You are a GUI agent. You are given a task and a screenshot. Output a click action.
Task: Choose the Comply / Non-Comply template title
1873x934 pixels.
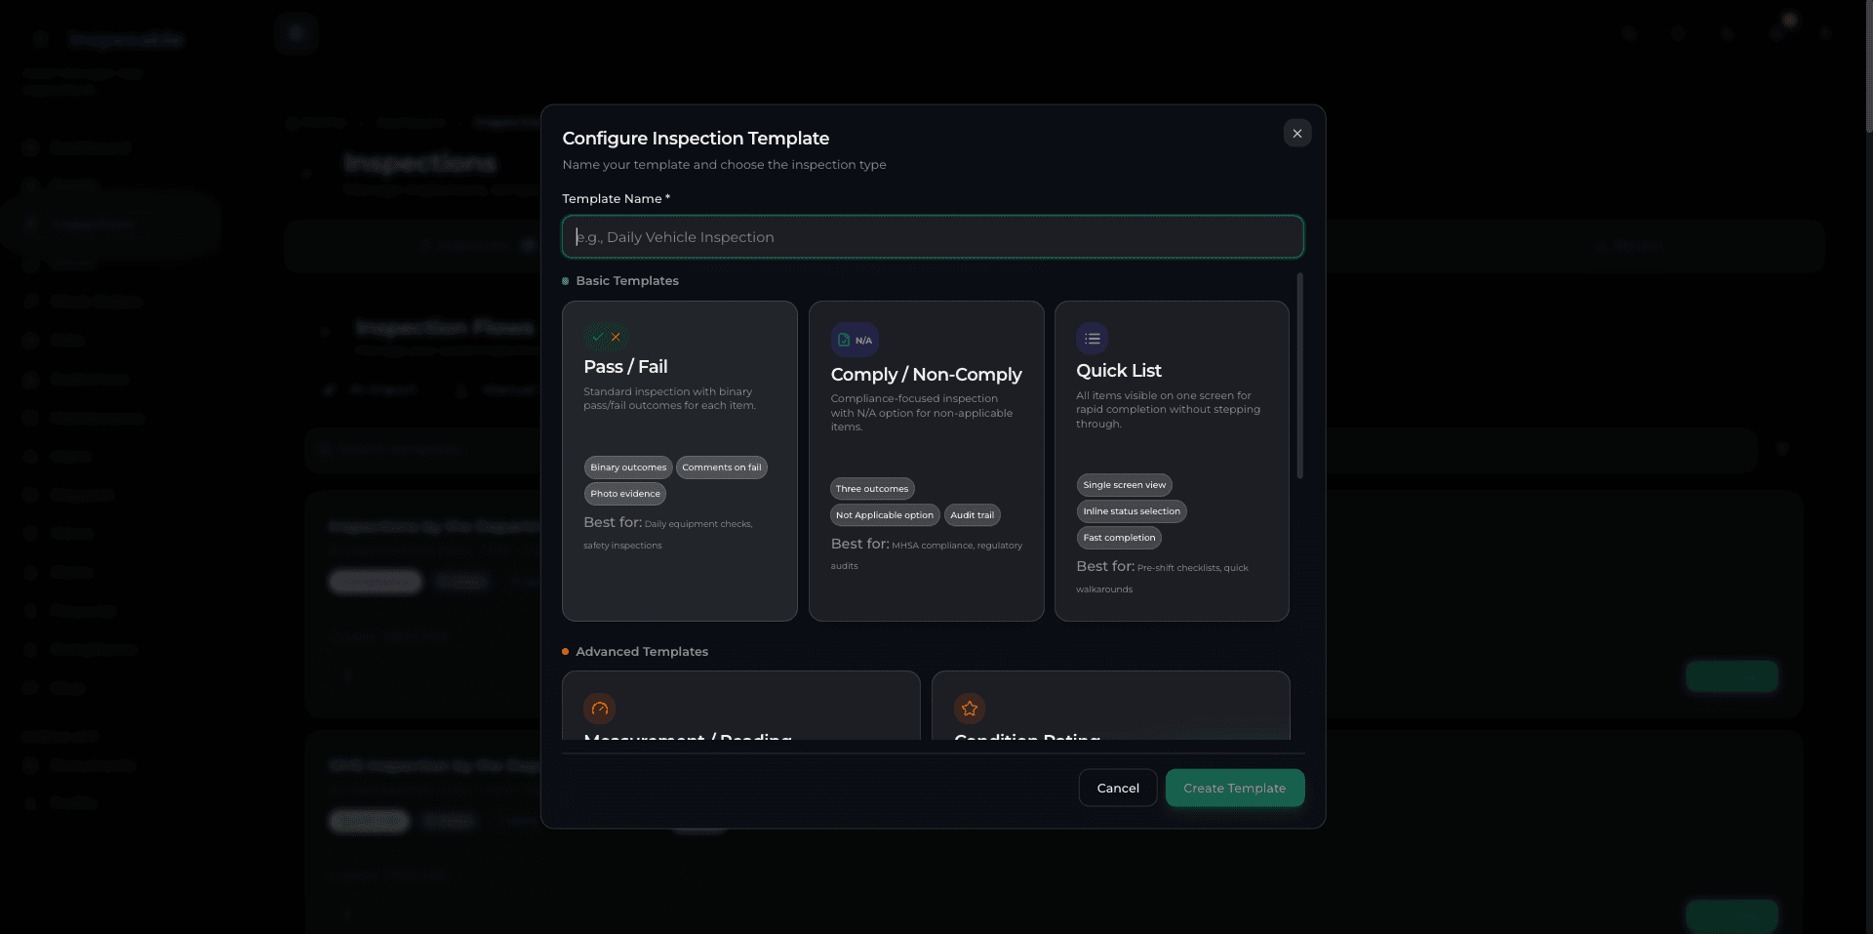[x=926, y=375]
